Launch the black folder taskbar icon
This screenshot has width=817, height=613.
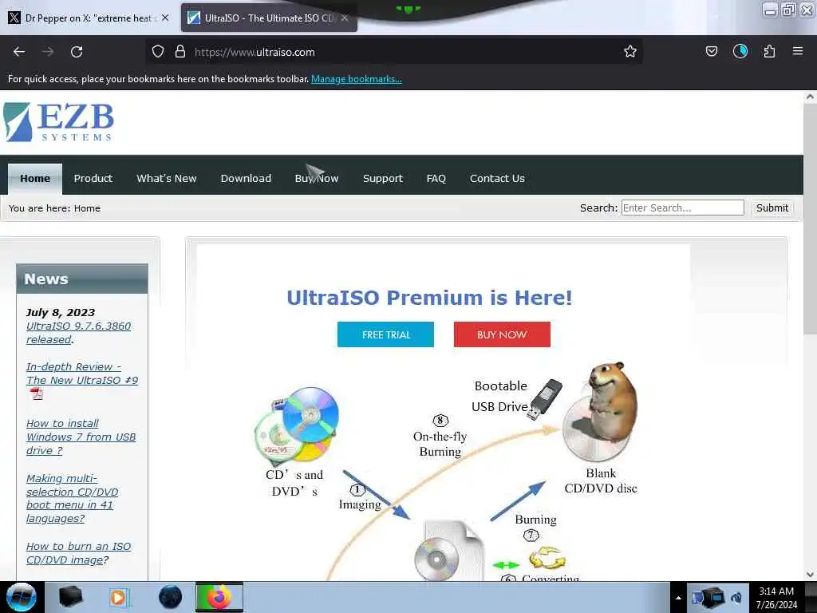tap(70, 597)
